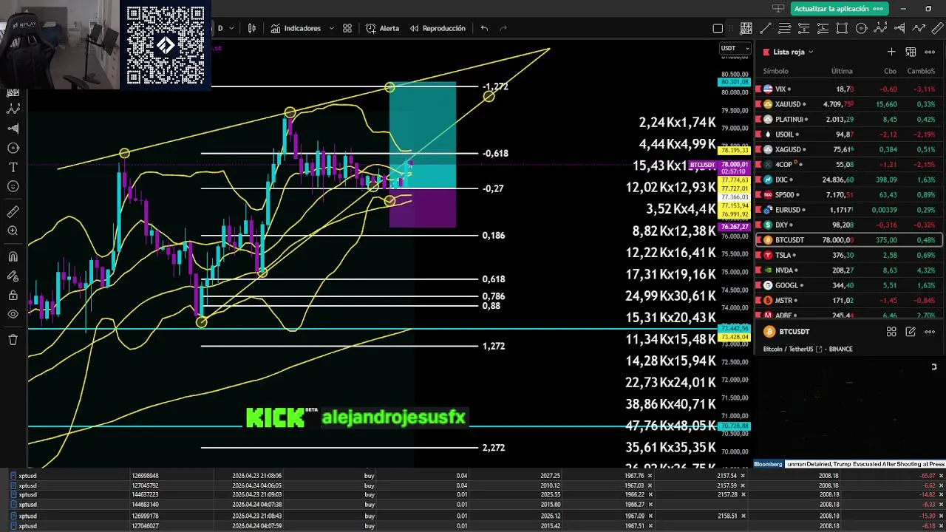Select TSLA in the watchlist
The width and height of the screenshot is (946, 532).
point(848,255)
